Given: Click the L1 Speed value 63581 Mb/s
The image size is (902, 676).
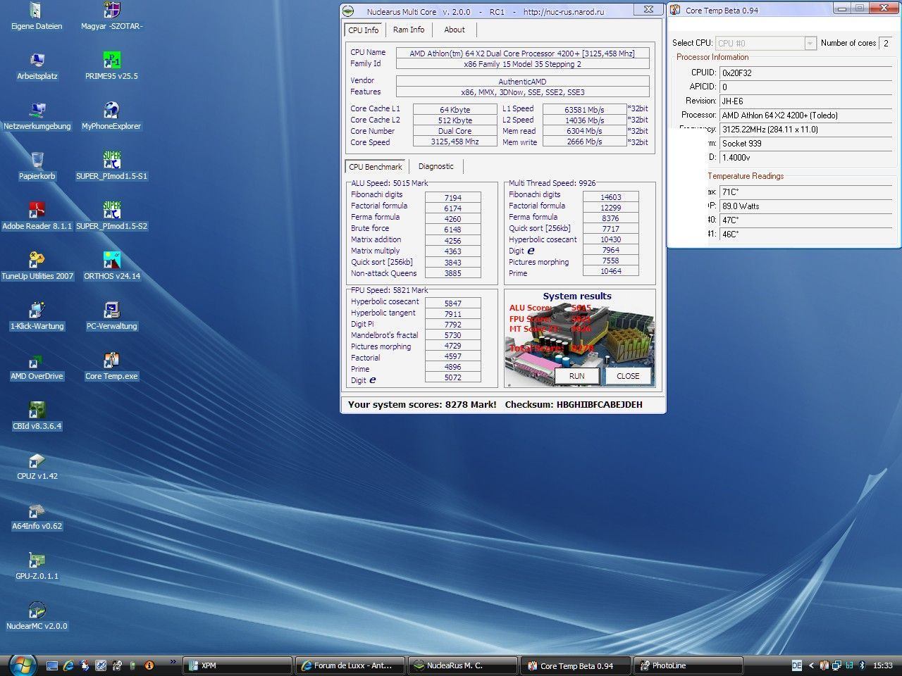Looking at the screenshot, I should (584, 109).
